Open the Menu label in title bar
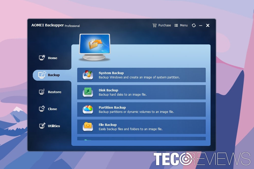 point(184,25)
